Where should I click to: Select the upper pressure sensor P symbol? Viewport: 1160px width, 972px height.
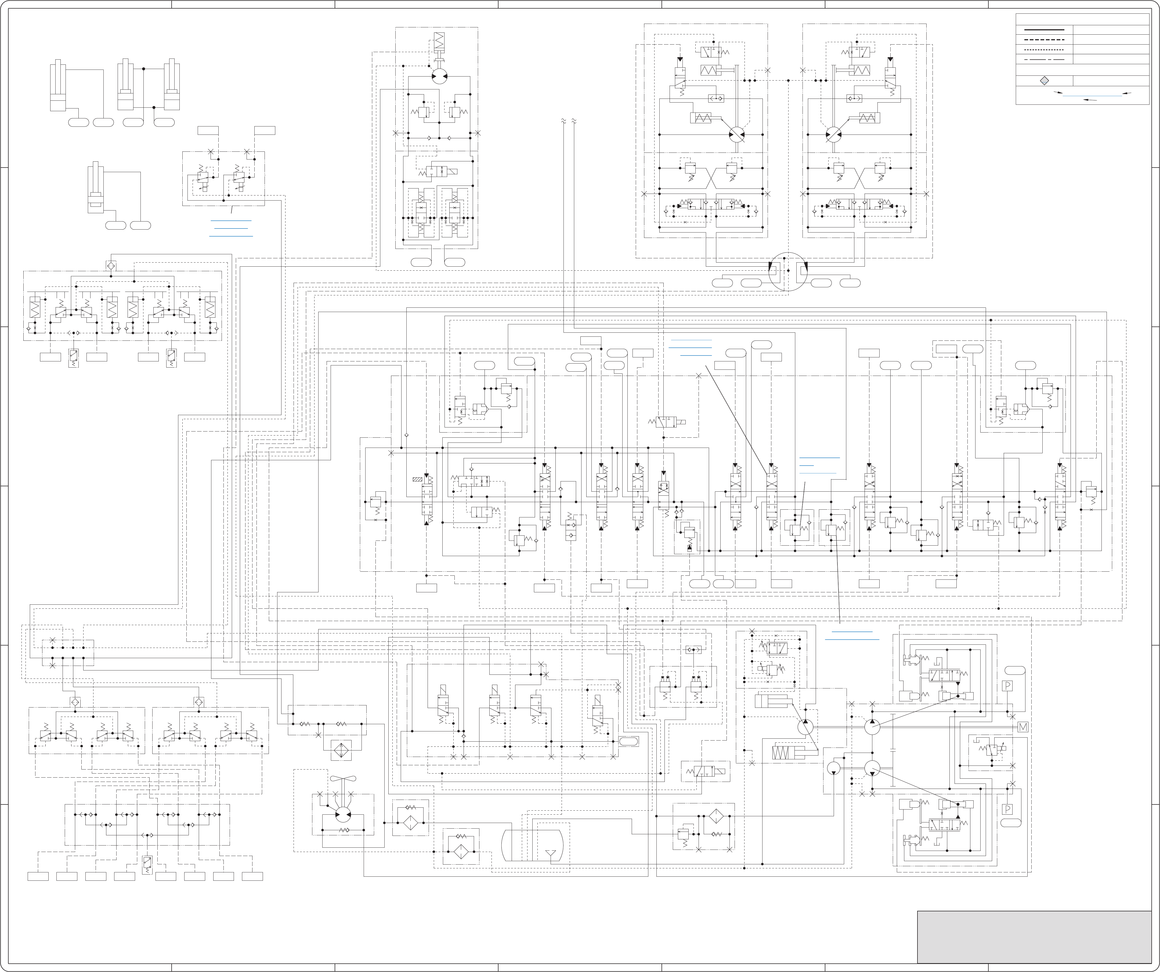click(1007, 686)
